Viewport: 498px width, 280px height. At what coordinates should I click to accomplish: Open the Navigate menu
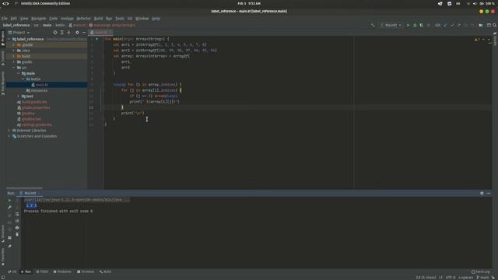pos(38,19)
